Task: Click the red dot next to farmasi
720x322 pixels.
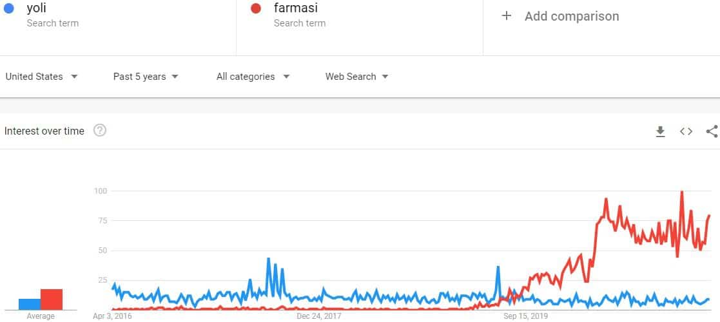Action: pos(256,8)
